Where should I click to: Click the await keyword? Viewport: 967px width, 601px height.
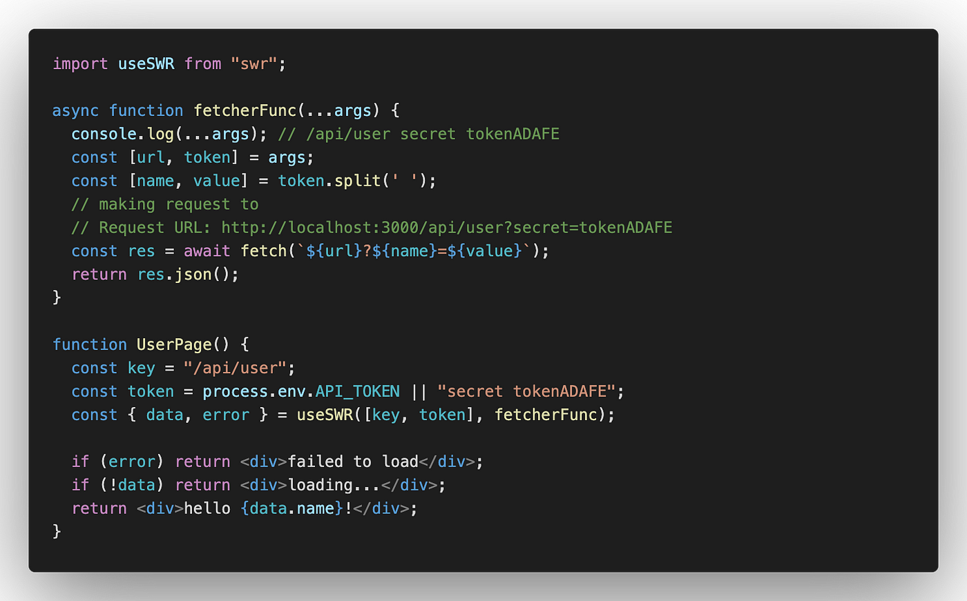tap(207, 251)
